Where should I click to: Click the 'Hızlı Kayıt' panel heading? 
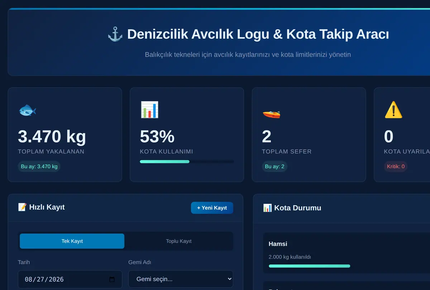(x=47, y=207)
